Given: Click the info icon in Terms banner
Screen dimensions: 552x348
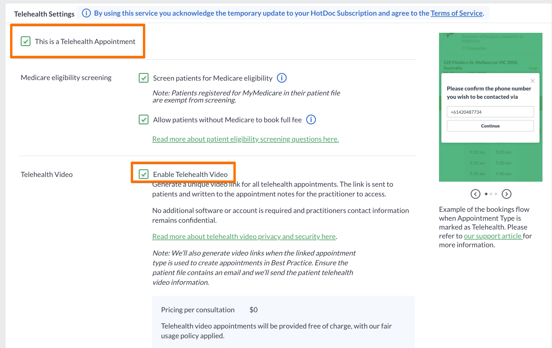Looking at the screenshot, I should click(86, 13).
